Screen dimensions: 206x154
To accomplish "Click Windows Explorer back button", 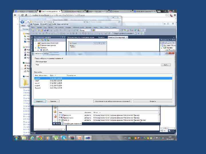I will pyautogui.click(x=22, y=22).
